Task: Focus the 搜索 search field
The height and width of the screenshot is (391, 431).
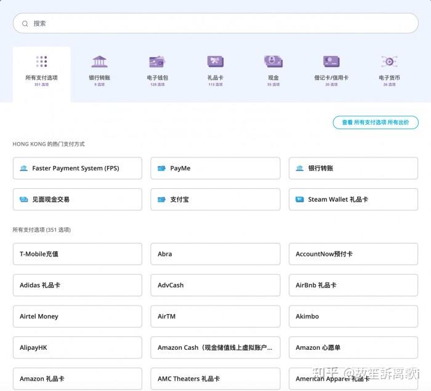Action: click(216, 23)
